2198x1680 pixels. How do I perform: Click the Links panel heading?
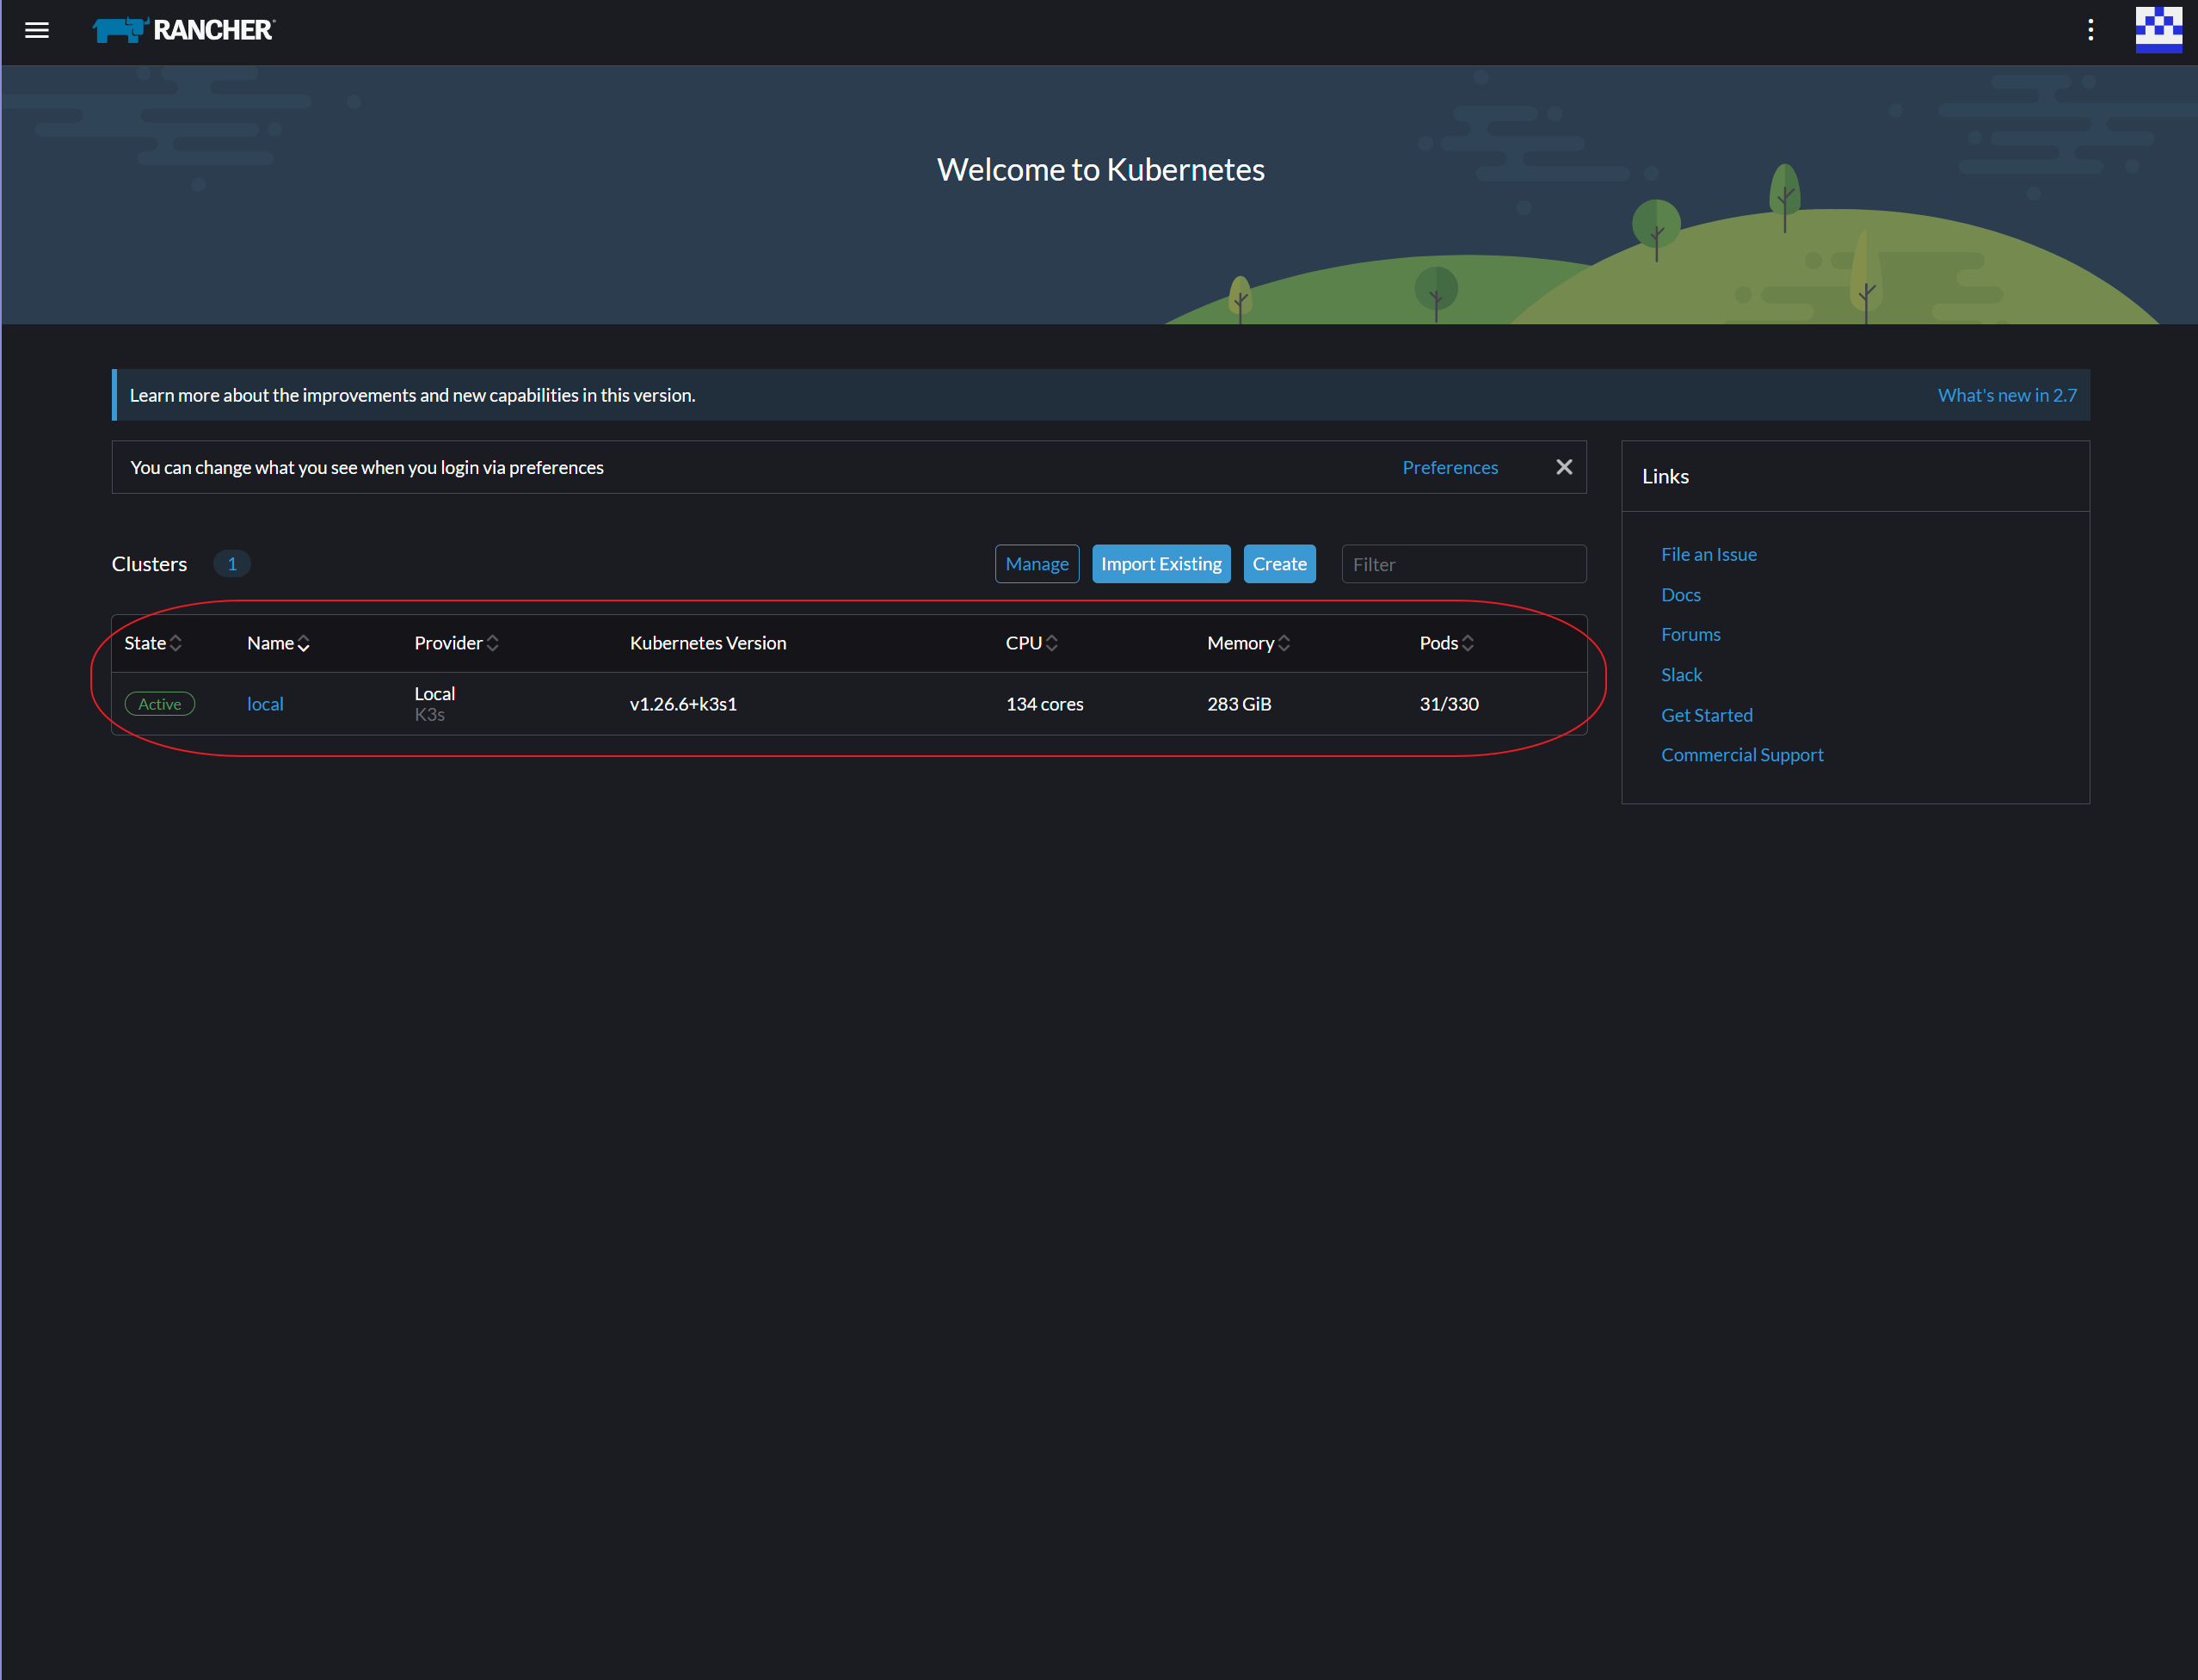coord(1665,477)
